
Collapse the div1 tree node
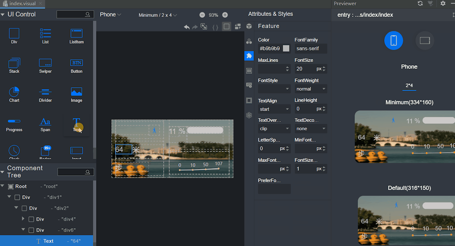[x=9, y=197]
